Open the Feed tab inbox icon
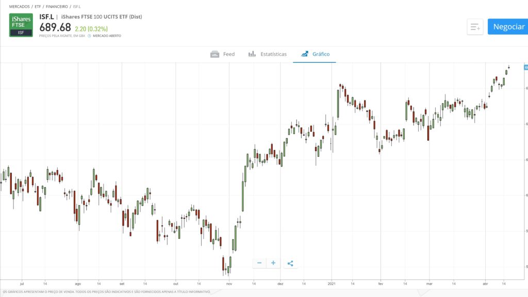 pos(215,54)
